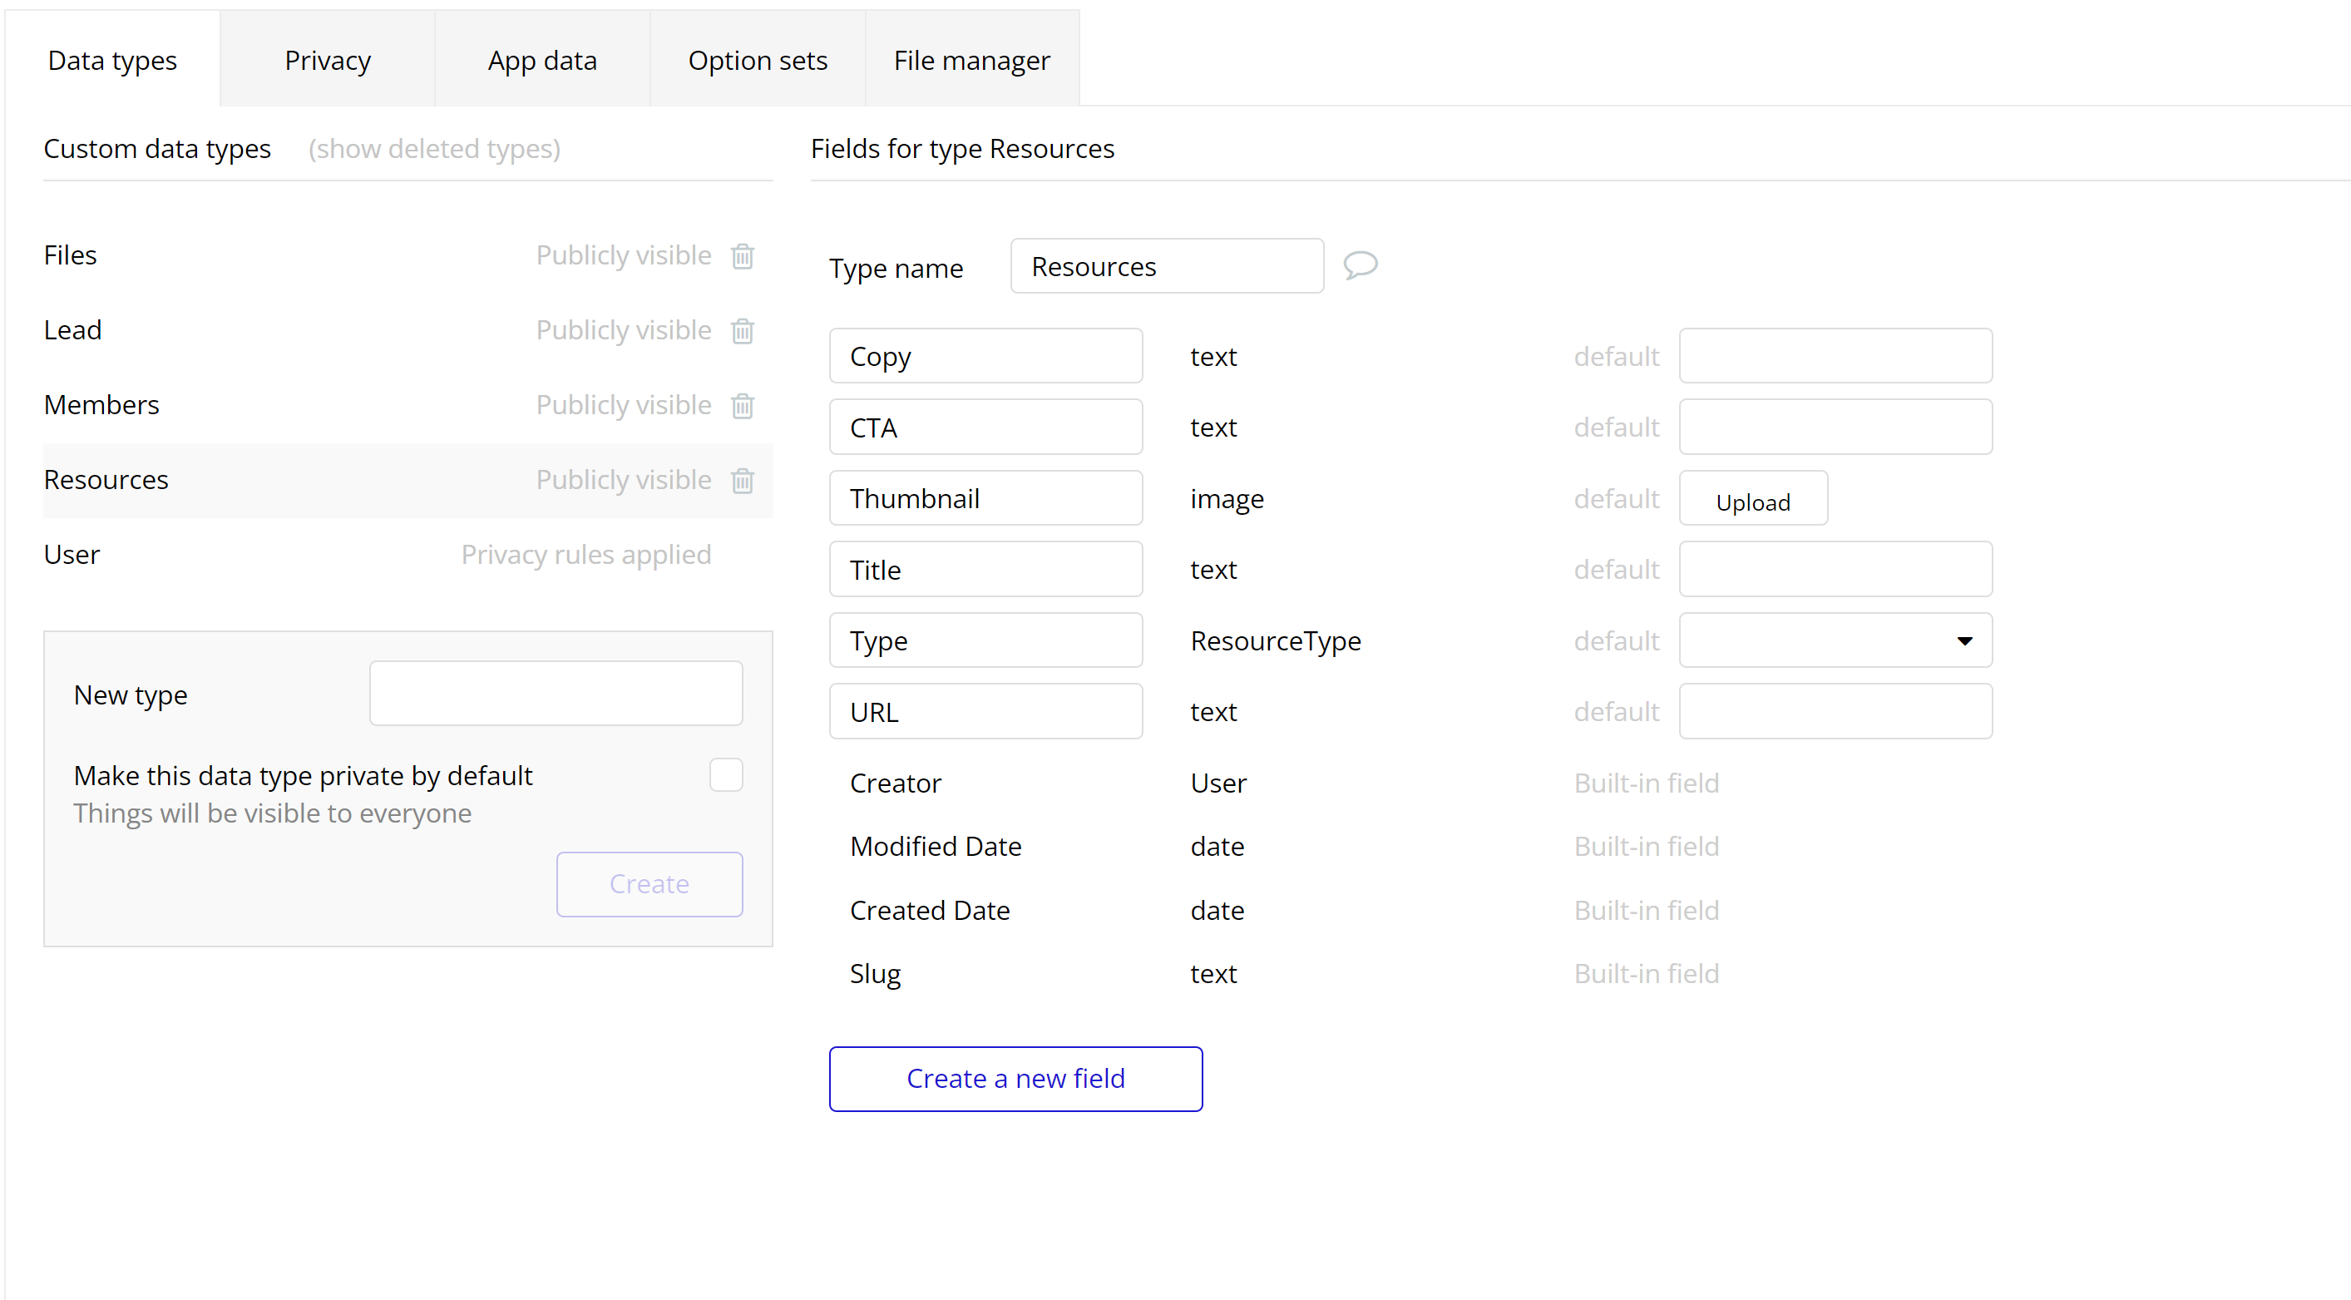
Task: Click trash icon next to Lead type
Action: point(742,331)
